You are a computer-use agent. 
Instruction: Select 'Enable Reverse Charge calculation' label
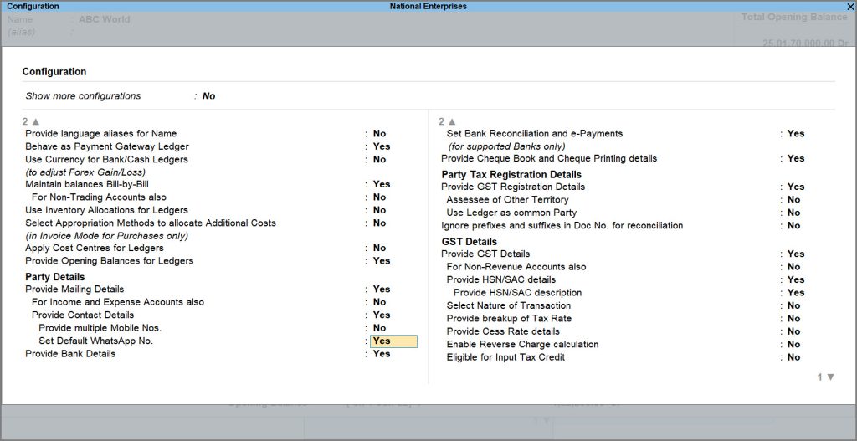pos(522,345)
